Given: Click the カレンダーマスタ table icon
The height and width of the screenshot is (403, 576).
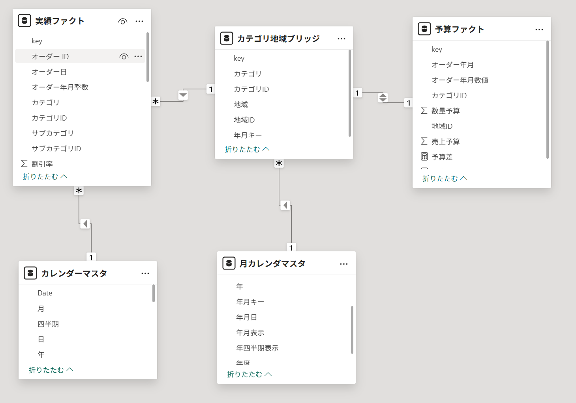Looking at the screenshot, I should click(30, 273).
